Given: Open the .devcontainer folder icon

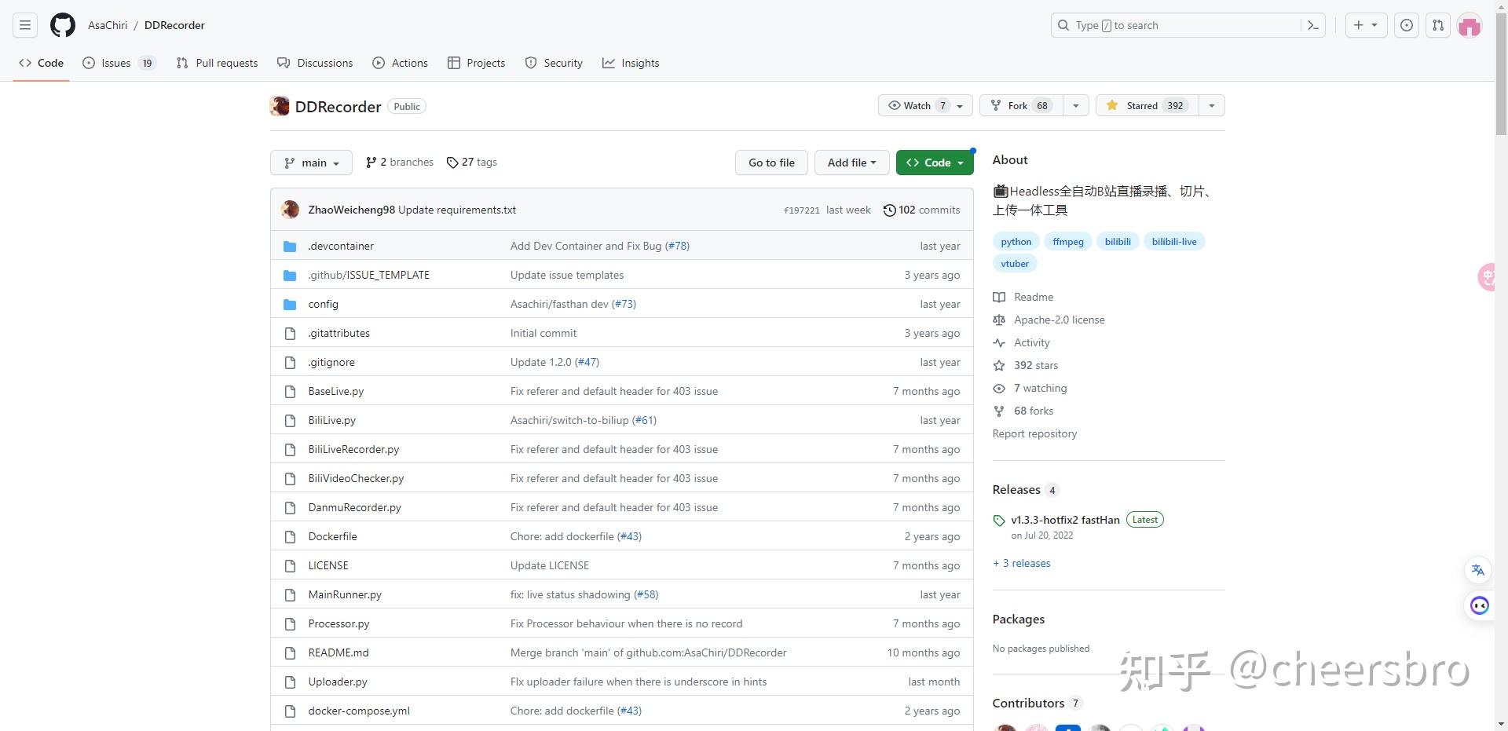Looking at the screenshot, I should coord(290,246).
